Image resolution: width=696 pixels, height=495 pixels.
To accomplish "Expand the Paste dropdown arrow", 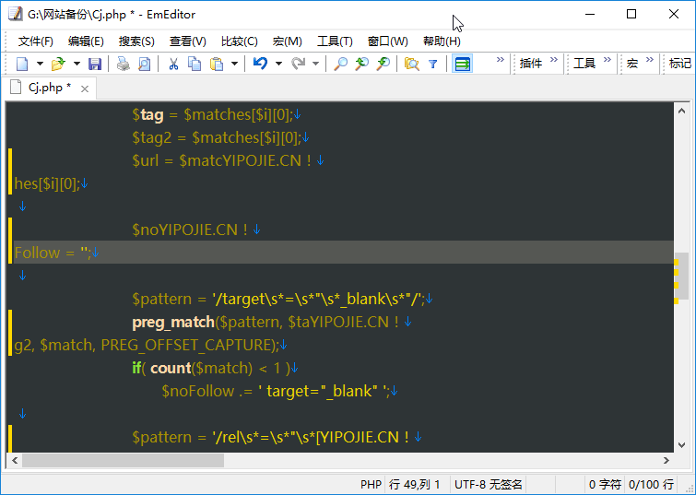I will point(234,64).
